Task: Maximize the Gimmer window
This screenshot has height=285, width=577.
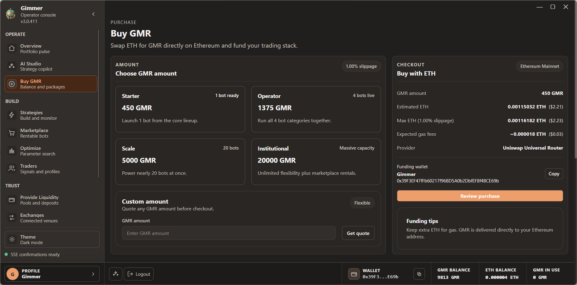Action: 553,7
